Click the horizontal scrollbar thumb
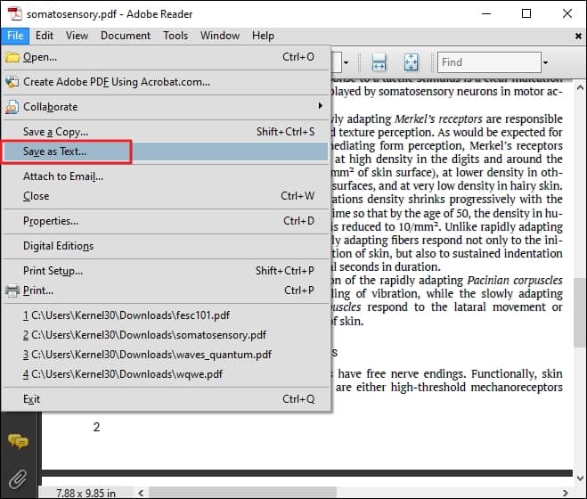This screenshot has width=587, height=499. click(x=242, y=493)
